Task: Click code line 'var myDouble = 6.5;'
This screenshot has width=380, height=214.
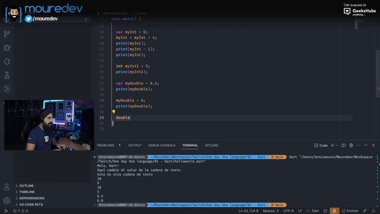Action: pos(137,83)
